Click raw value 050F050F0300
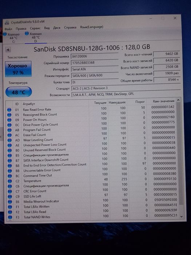This screenshot has width=191, height=255. [166, 200]
